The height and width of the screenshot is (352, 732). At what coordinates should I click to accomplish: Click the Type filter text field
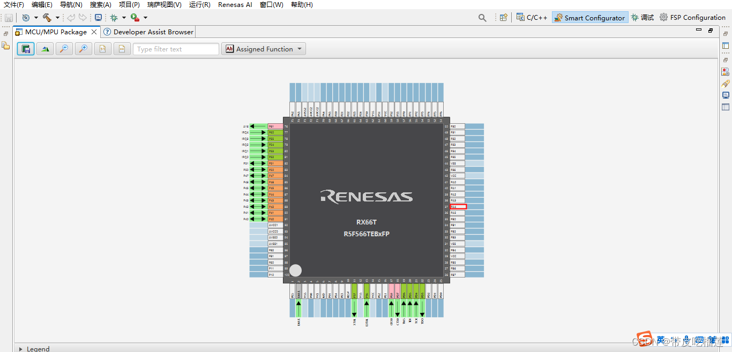(176, 49)
